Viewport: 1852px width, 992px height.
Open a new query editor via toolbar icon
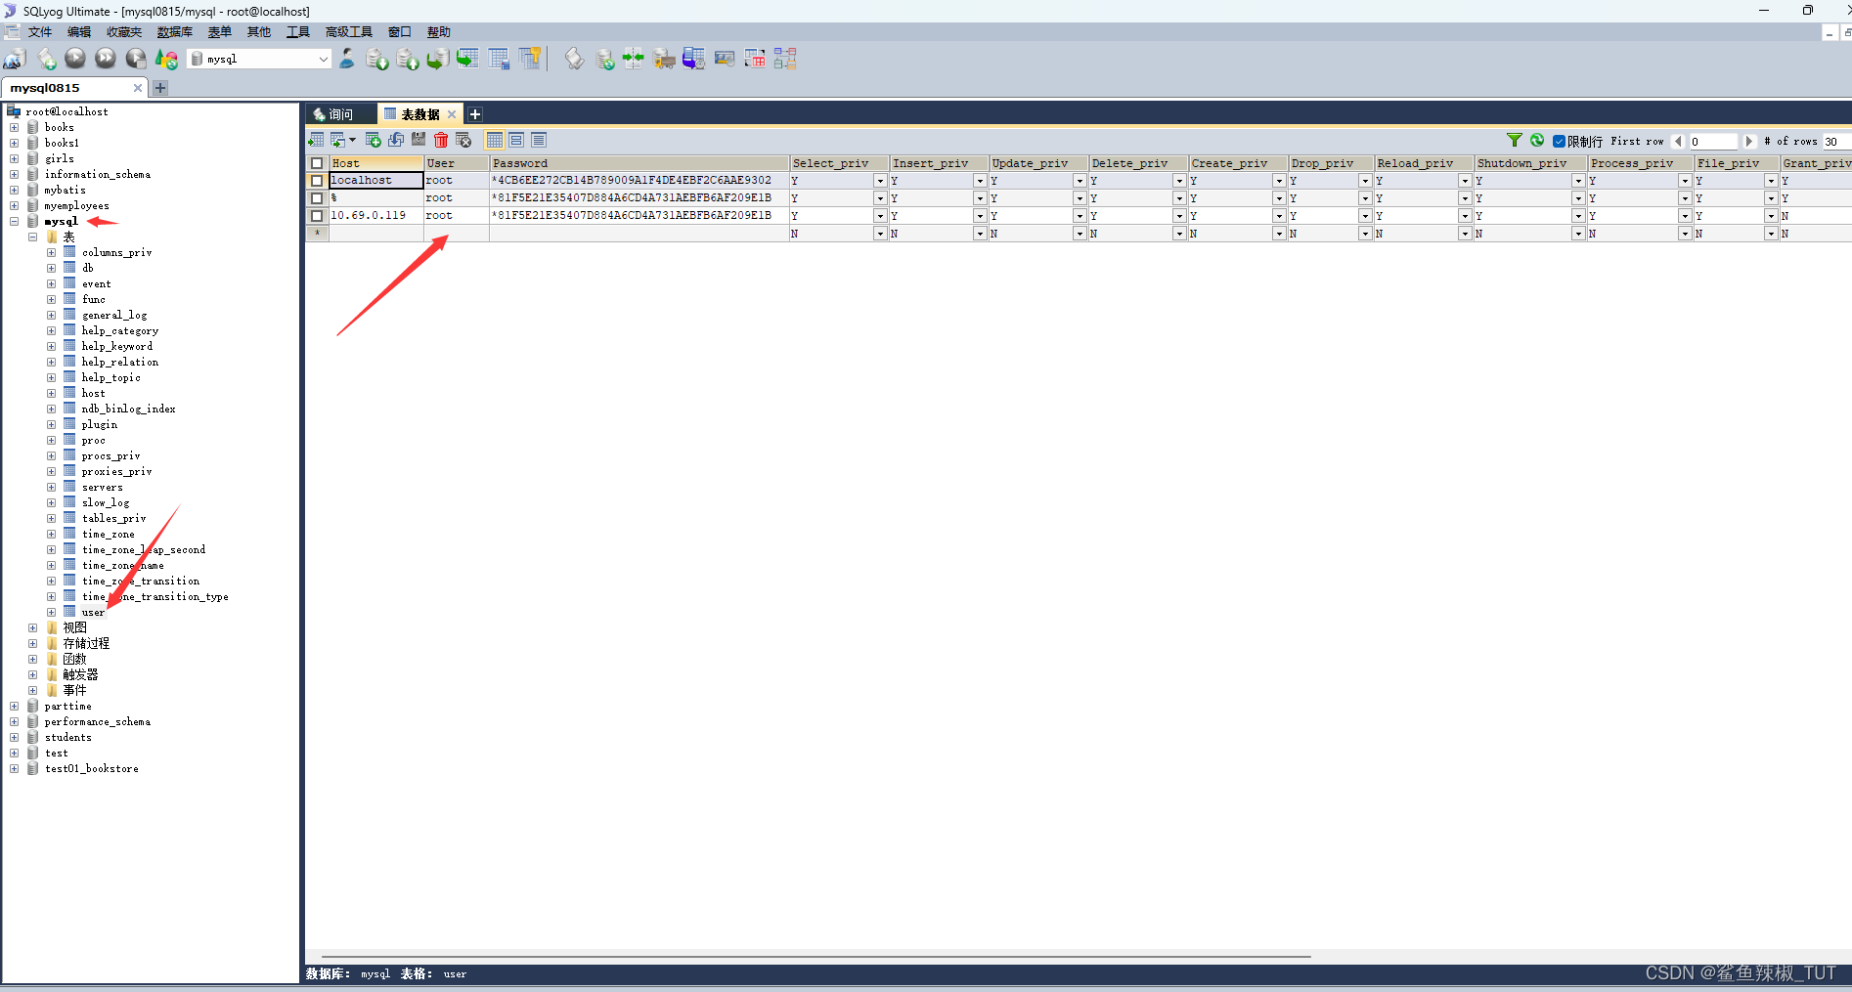(46, 60)
